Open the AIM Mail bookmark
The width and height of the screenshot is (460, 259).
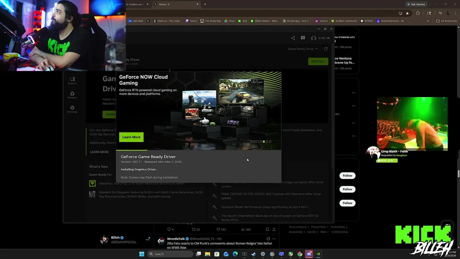135,21
